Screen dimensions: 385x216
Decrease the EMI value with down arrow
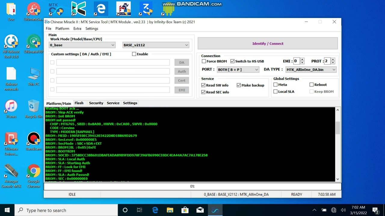pos(302,63)
